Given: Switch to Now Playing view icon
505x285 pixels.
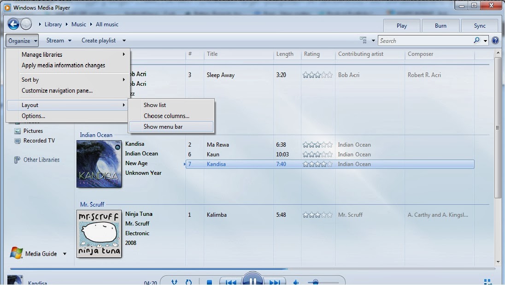Looking at the screenshot, I should click(487, 282).
